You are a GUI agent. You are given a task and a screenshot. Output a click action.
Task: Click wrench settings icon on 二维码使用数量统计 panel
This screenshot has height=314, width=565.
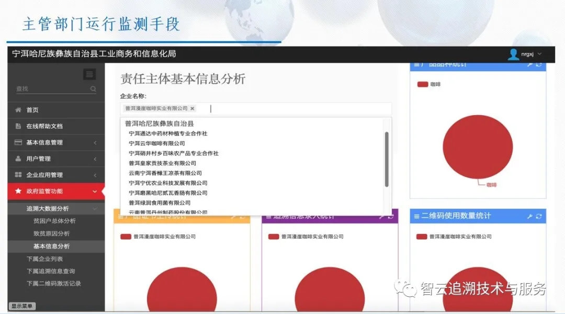[529, 216]
